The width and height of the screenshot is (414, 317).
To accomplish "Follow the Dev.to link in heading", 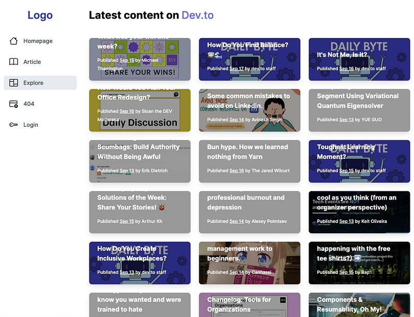I will (198, 15).
